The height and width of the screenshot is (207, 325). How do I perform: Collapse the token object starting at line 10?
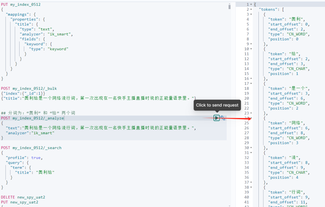pyautogui.click(x=251, y=49)
